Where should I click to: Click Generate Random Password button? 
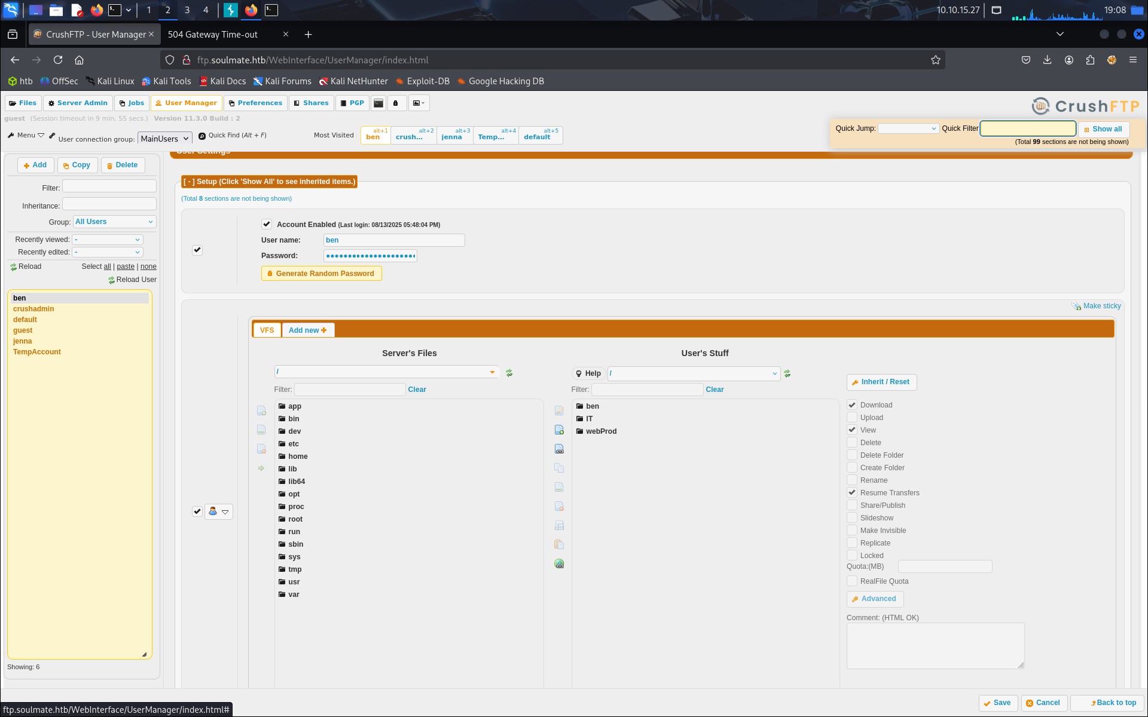[x=321, y=274]
